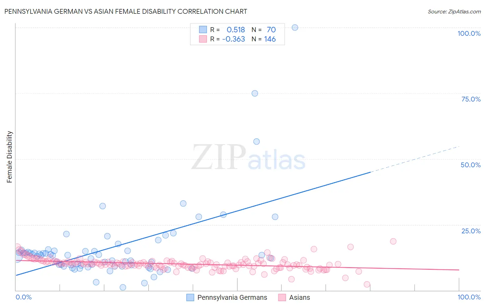
Task: Click the chart title text
Action: [x=126, y=11]
